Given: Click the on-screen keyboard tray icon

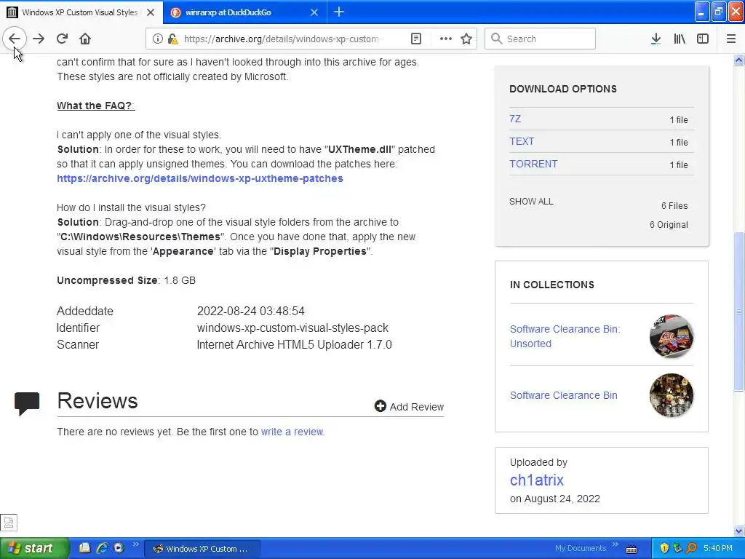Looking at the screenshot, I should [x=632, y=549].
